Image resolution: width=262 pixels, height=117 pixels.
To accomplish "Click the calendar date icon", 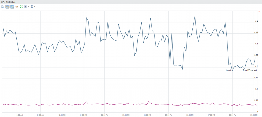I will point(25,7).
